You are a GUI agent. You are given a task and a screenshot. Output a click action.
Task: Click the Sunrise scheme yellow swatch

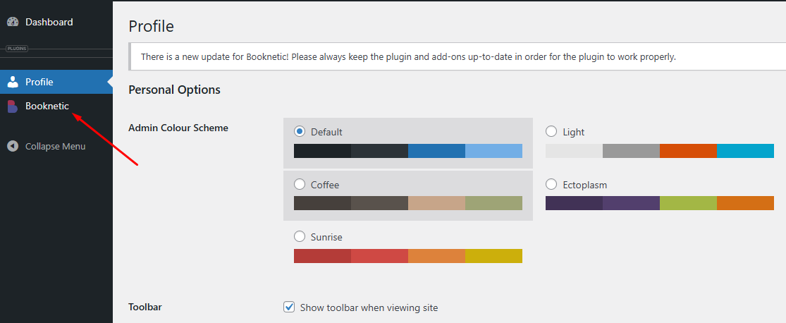(x=493, y=255)
